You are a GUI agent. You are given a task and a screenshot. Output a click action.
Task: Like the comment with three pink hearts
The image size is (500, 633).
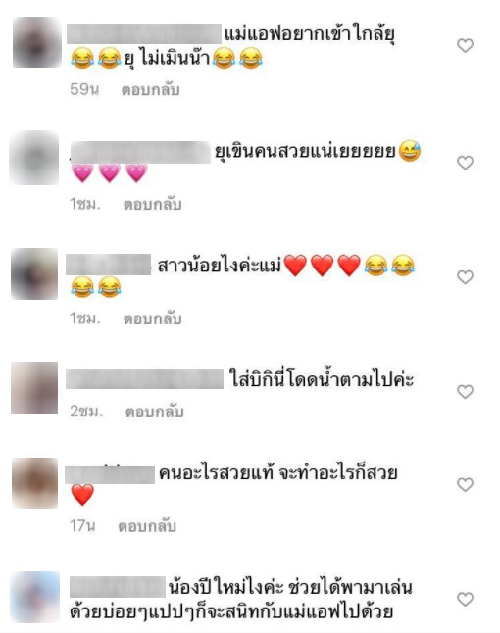pos(465,163)
